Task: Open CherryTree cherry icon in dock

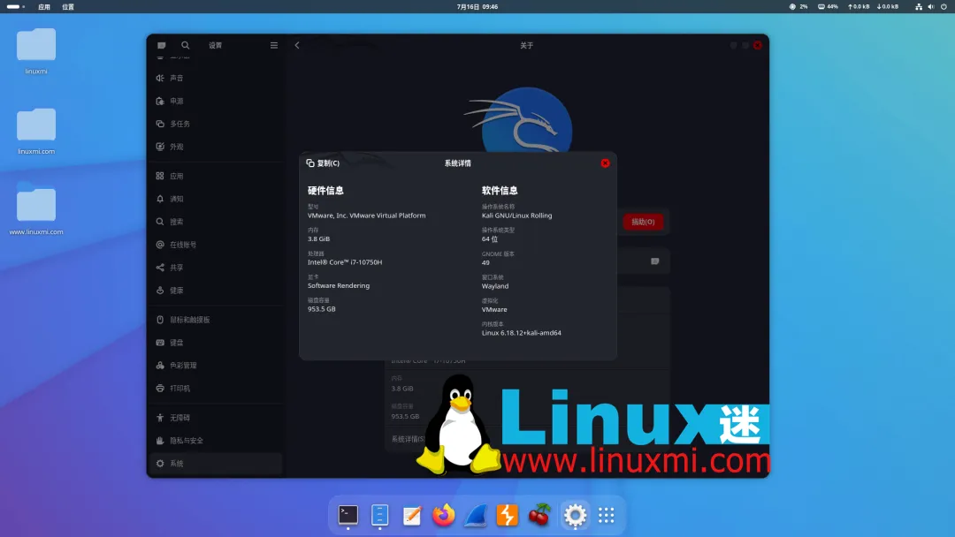Action: click(x=539, y=515)
